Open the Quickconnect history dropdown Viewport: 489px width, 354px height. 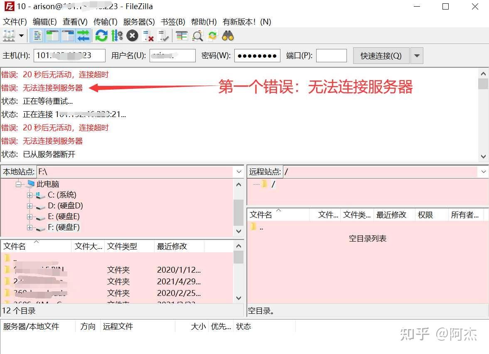(x=417, y=55)
